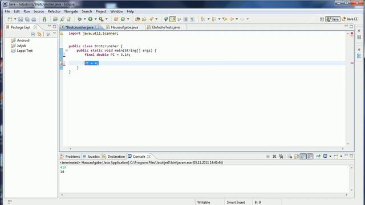Switch to the Hausaufgabe.java editor tab

pos(124,27)
